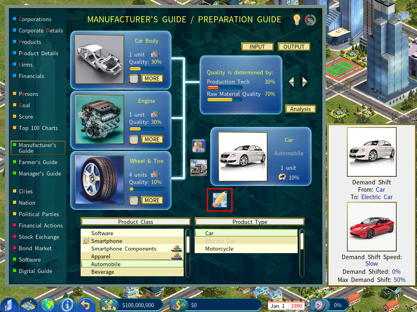The image size is (417, 312).
Task: Open the globe world map icon
Action: pyautogui.click(x=48, y=305)
